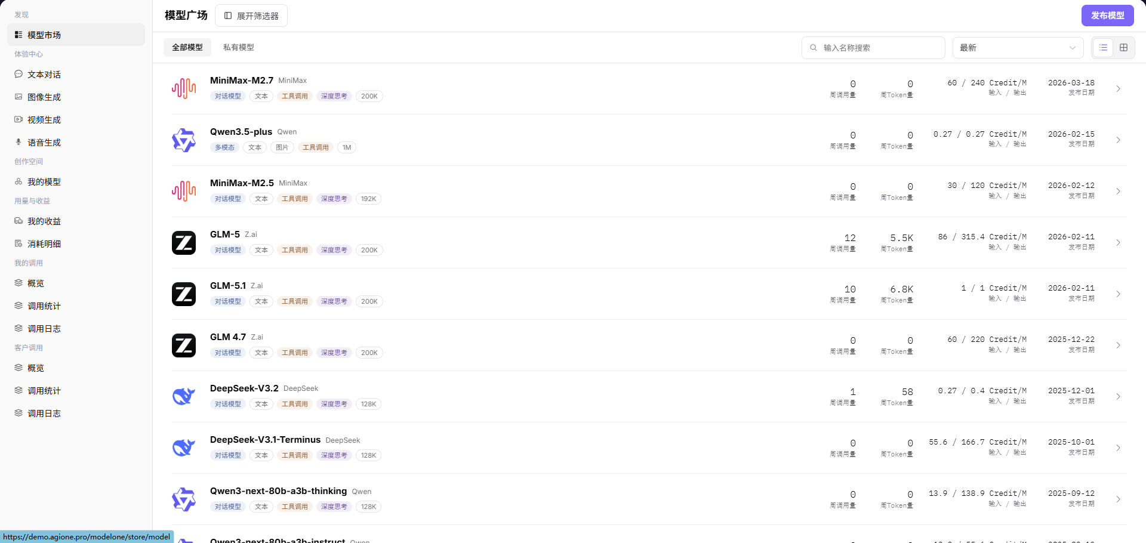1146x543 pixels.
Task: Click the 多模态 tag on Qwen3.5-plus
Action: pyautogui.click(x=225, y=147)
